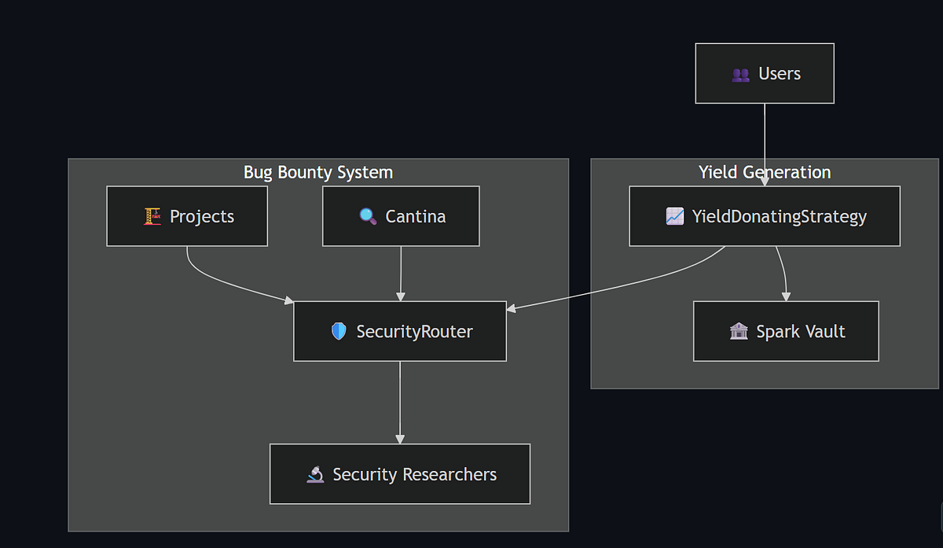943x548 pixels.
Task: Click the construction crane icon beside Projects
Action: (152, 216)
